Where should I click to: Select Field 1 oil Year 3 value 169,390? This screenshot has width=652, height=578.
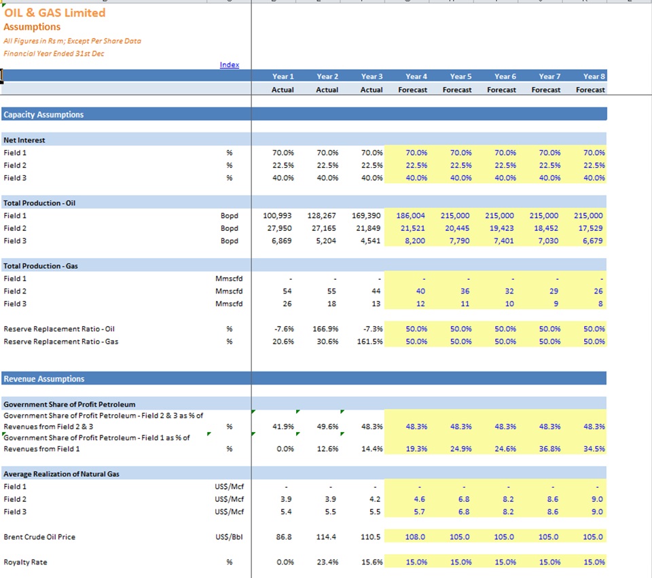[x=366, y=215]
